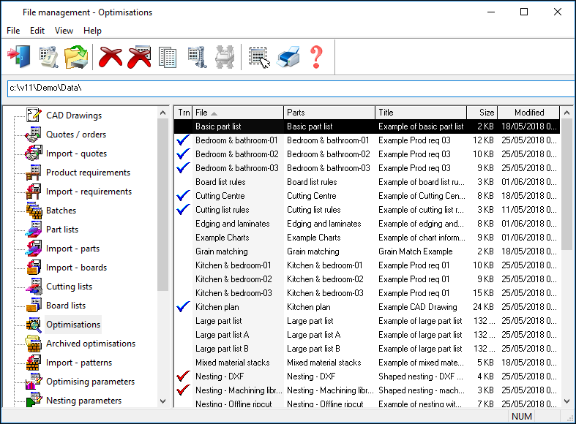Viewport: 576px width, 424px height.
Task: Click the Board lists icon
Action: (x=34, y=306)
